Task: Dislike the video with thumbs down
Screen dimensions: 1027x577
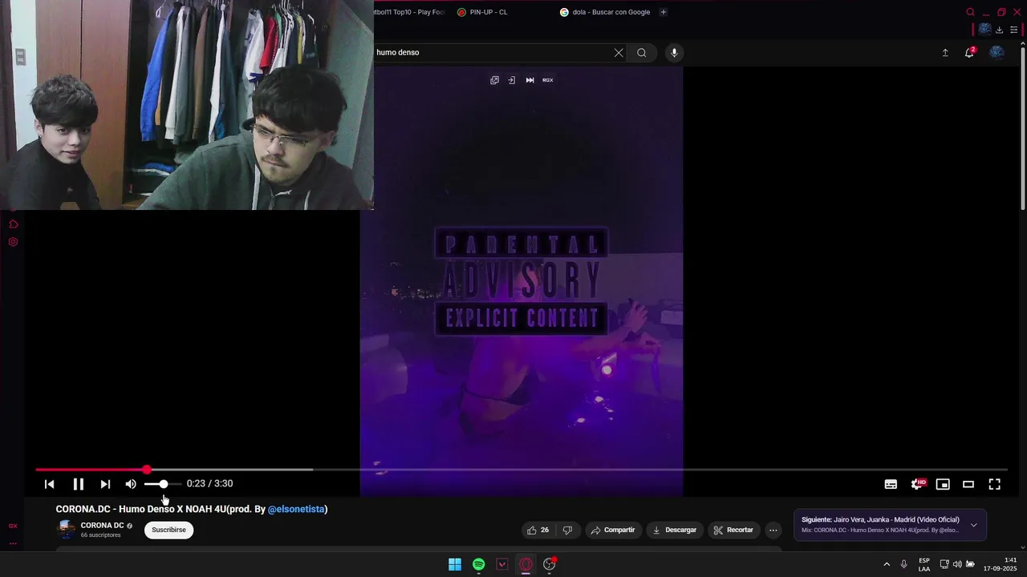Action: [x=567, y=530]
